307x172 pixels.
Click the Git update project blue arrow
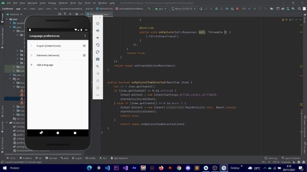(x=249, y=9)
